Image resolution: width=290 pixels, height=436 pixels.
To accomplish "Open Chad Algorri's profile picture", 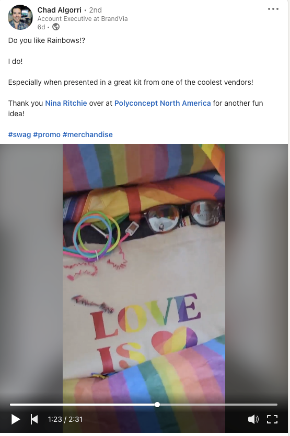I will click(x=20, y=17).
